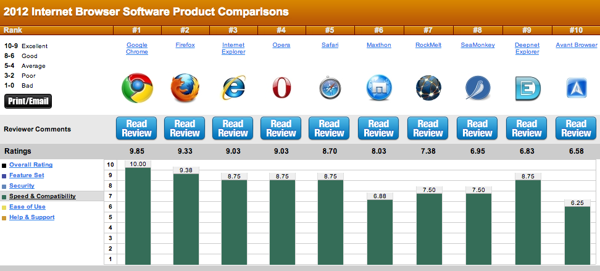
Task: Read Review for Internet Explorer
Action: click(233, 128)
